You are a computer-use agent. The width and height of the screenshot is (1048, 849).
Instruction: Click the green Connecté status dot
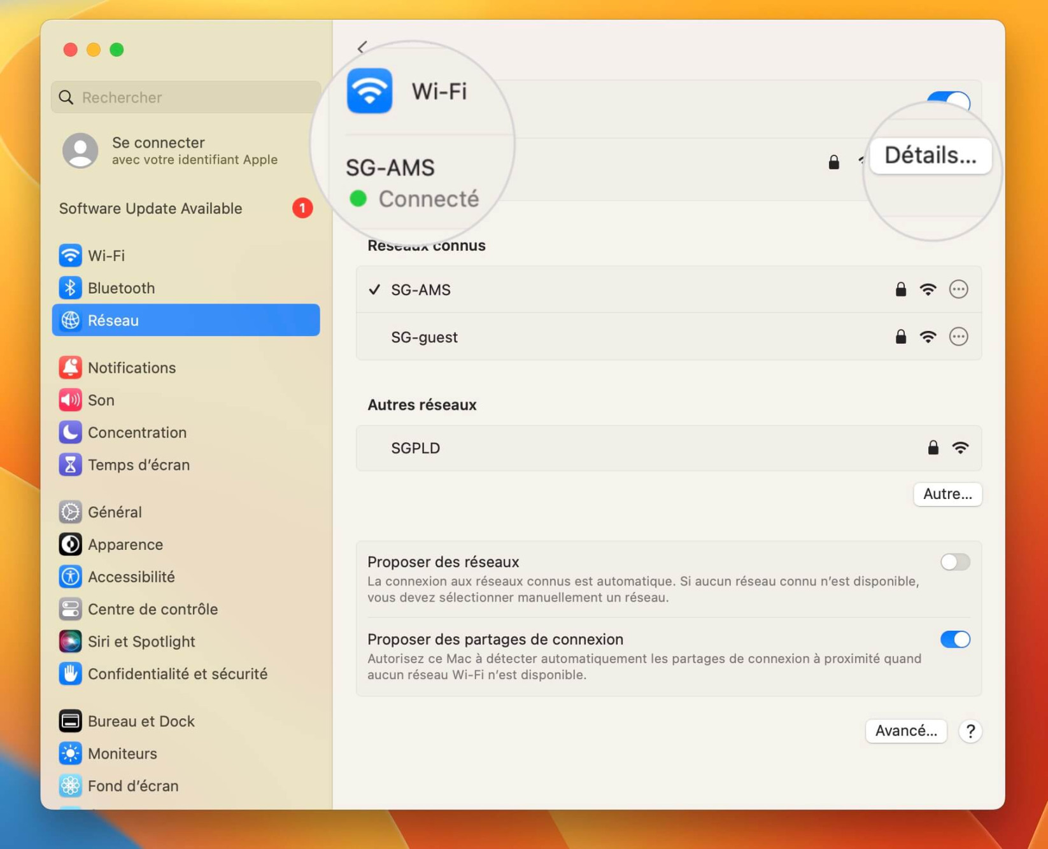click(x=358, y=199)
